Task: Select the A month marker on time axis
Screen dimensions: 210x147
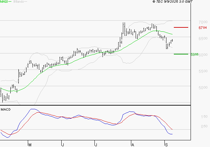Action: coord(133,145)
